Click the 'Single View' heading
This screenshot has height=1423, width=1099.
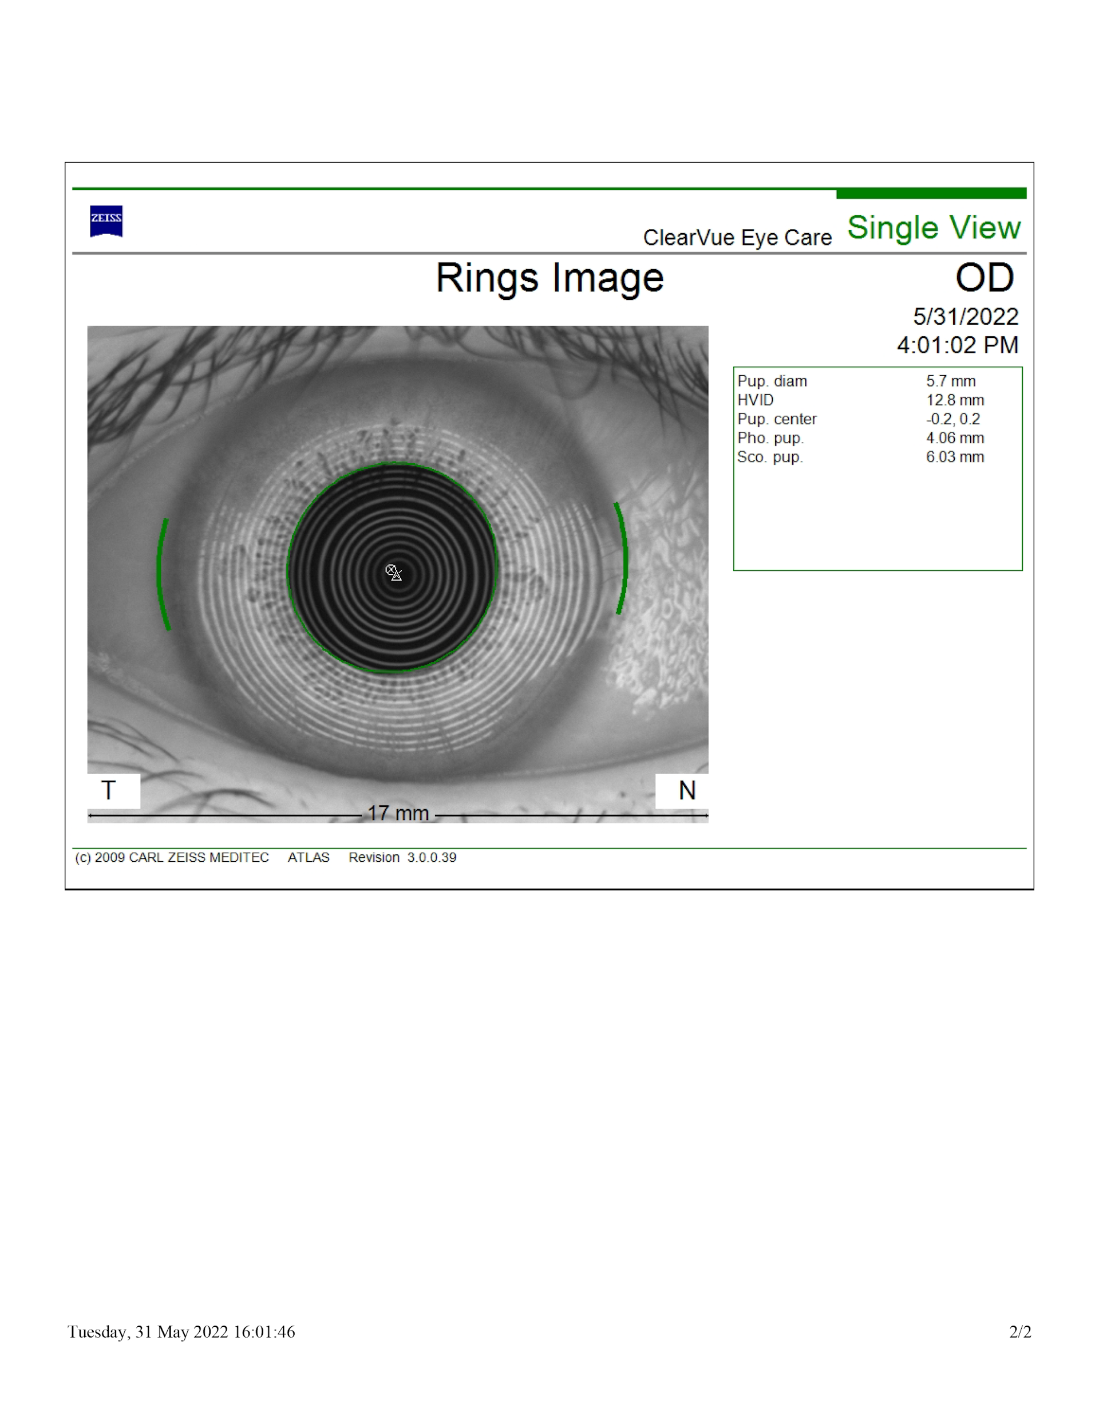[934, 228]
